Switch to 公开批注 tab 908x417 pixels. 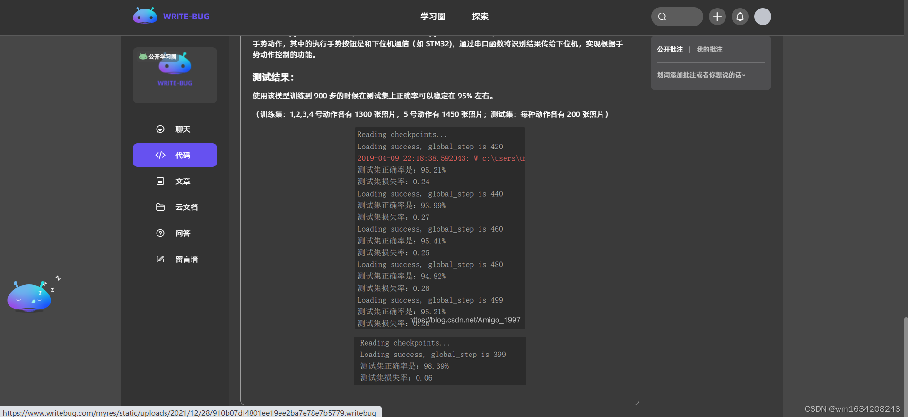coord(670,49)
